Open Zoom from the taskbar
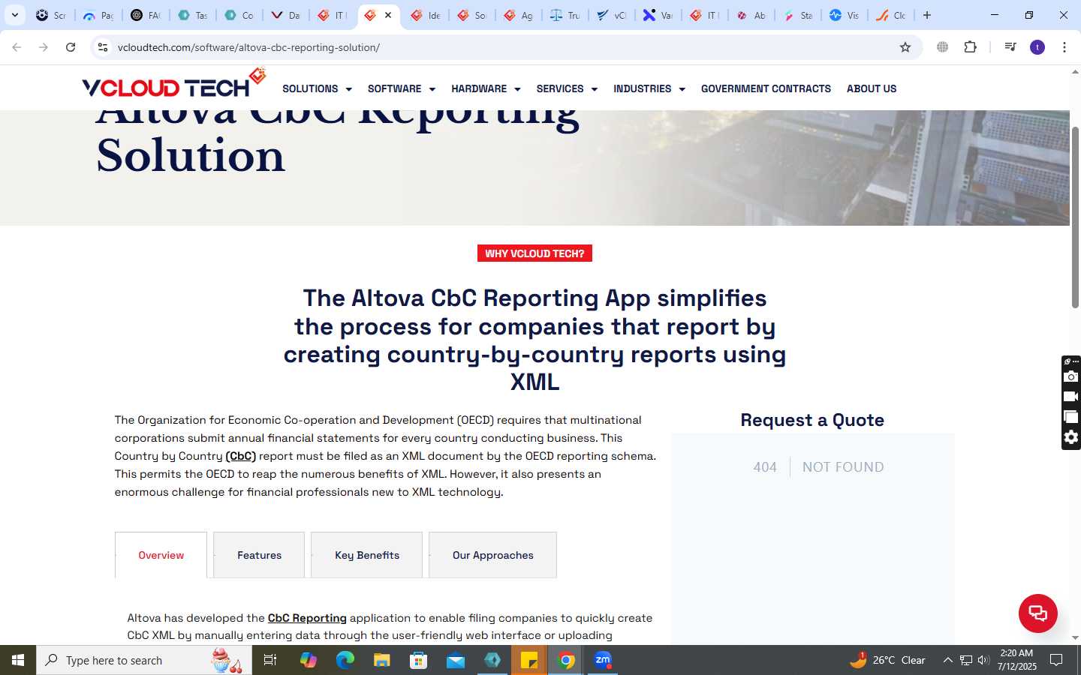This screenshot has height=675, width=1081. (603, 660)
